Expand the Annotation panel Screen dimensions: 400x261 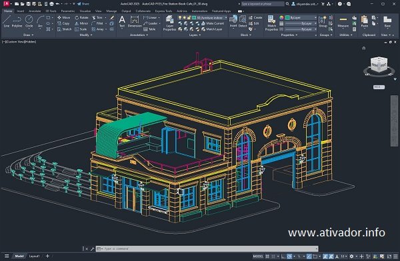click(139, 35)
